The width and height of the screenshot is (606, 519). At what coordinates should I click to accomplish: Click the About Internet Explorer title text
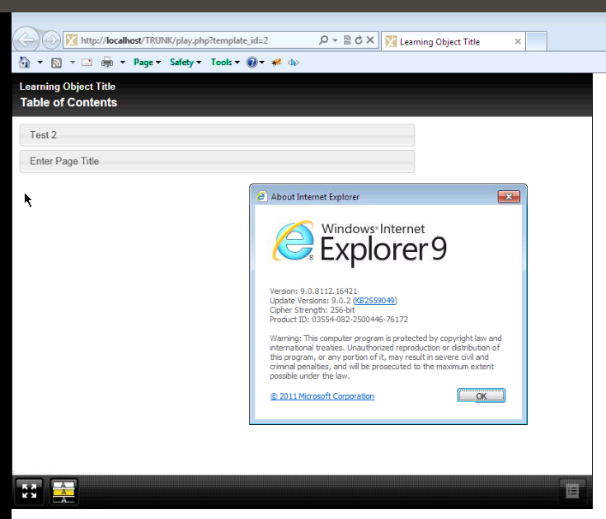[315, 197]
